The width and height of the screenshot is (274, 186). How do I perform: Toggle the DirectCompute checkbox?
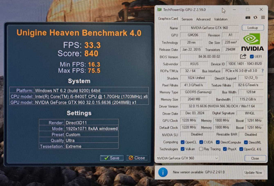point(218,142)
